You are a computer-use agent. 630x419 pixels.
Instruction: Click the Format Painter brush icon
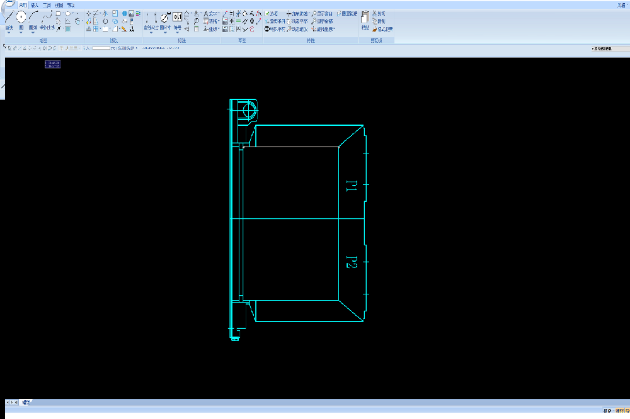[x=375, y=29]
